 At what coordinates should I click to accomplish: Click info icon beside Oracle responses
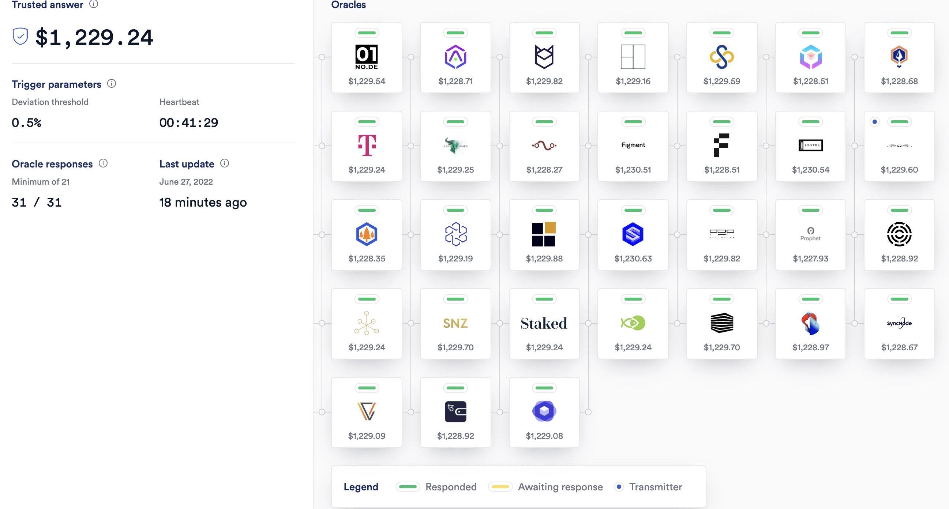(x=103, y=163)
